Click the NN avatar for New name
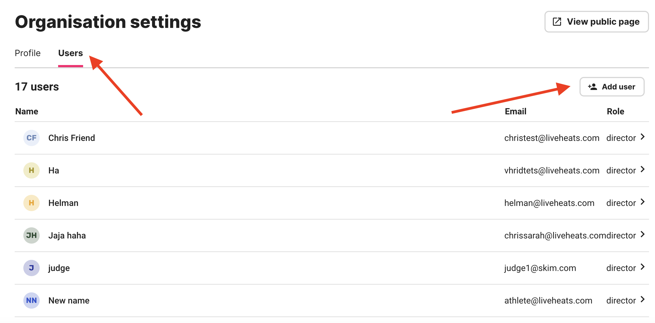Viewport: 655px width, 323px height. pos(32,301)
